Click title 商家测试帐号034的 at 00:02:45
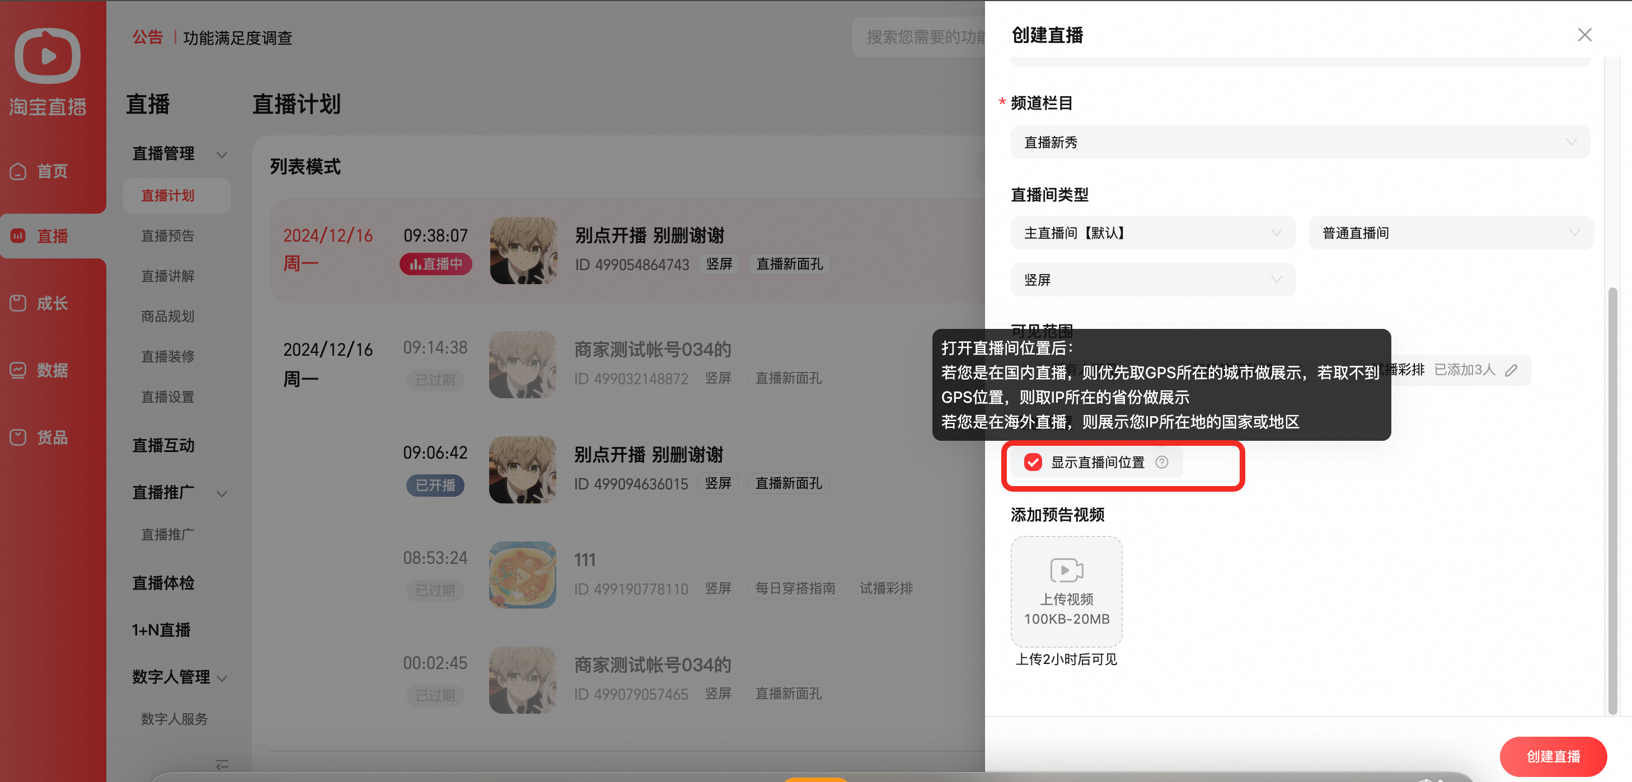 pos(653,665)
